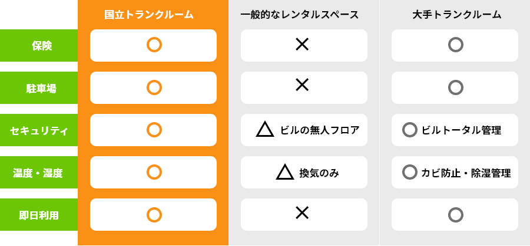Click the green 温度・湿度 row label
The image size is (530, 246).
click(x=39, y=172)
